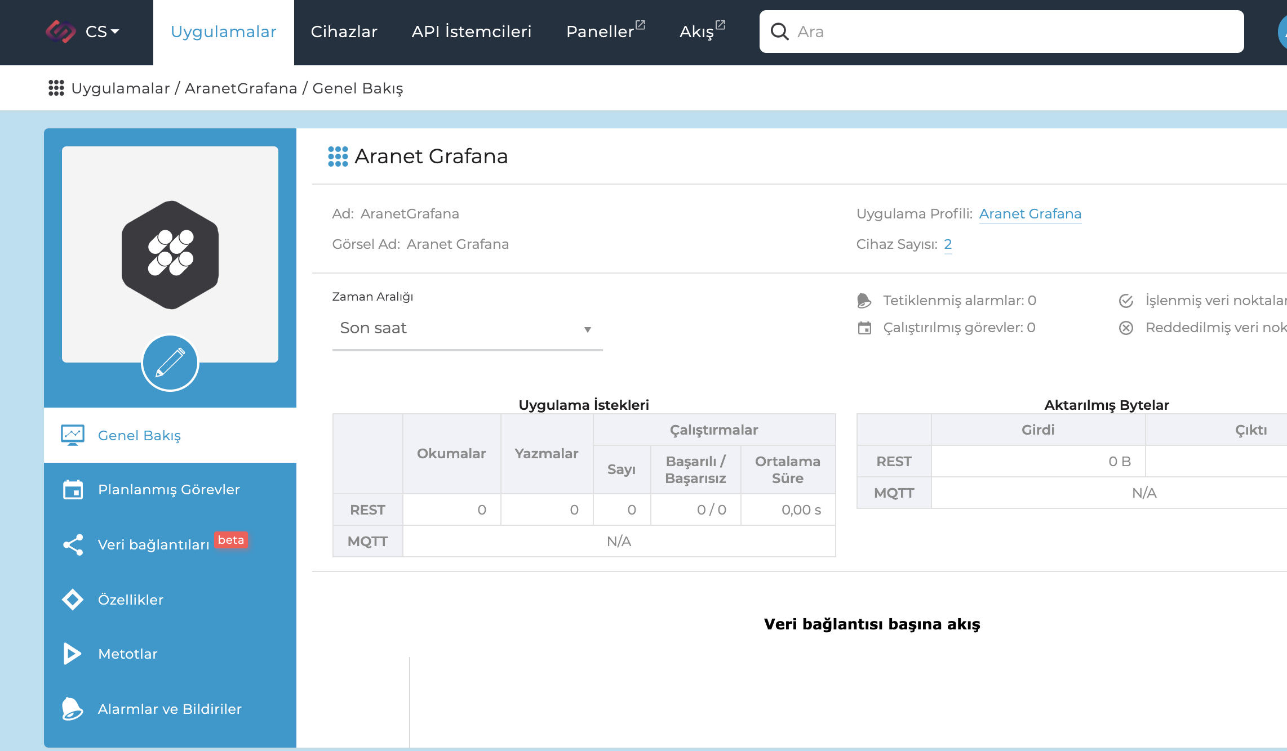Viewport: 1287px width, 751px height.
Task: Open the Akış external link tab
Action: [x=702, y=32]
